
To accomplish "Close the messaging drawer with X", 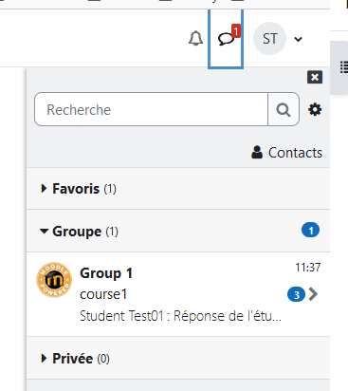I will tap(315, 77).
